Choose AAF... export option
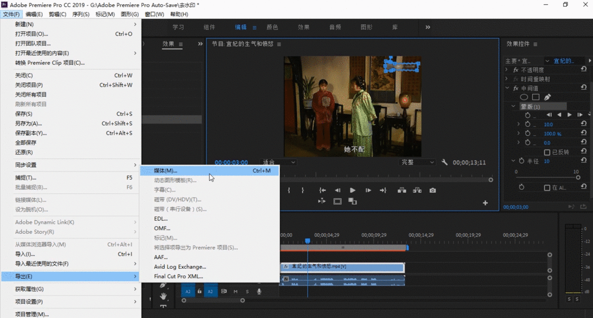 (211, 257)
